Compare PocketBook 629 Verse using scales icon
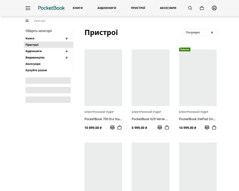 160,127
